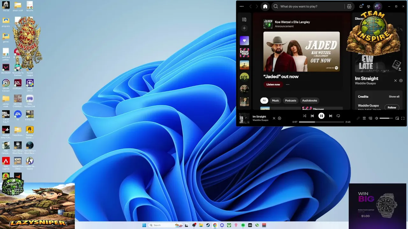Click Im Straight title in player bar
Viewport: 408px width, 229px height.
(259, 117)
